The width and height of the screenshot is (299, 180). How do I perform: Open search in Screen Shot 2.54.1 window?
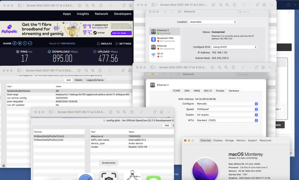(271, 5)
